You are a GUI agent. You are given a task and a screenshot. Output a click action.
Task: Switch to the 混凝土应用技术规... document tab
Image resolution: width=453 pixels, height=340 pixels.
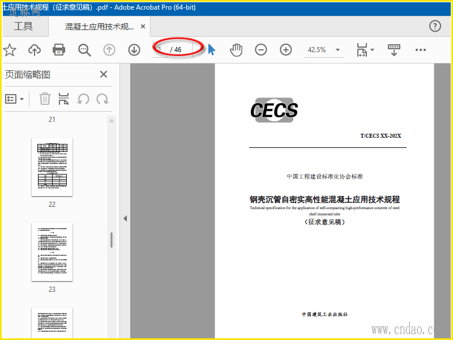[99, 27]
